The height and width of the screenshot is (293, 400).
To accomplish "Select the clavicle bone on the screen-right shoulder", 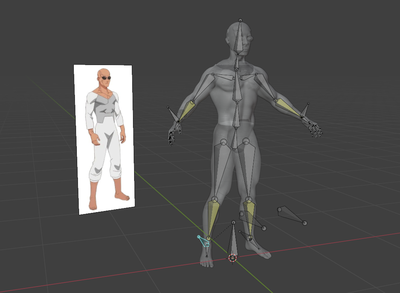I will (247, 77).
